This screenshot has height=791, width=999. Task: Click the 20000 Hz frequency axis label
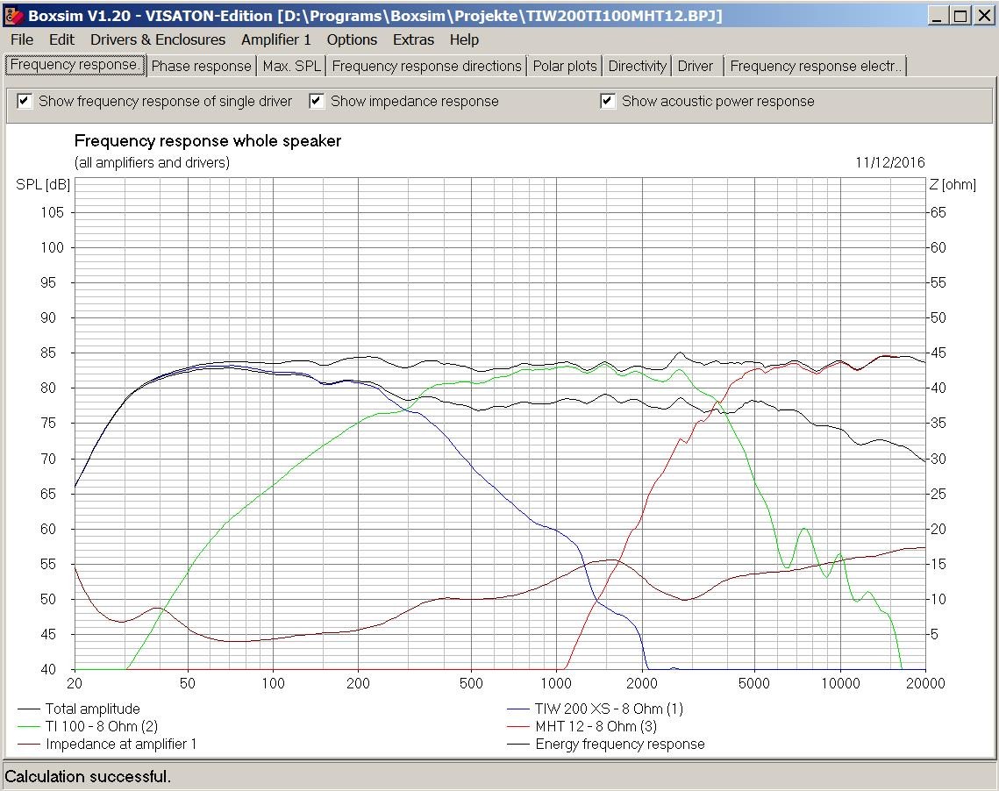(x=925, y=683)
